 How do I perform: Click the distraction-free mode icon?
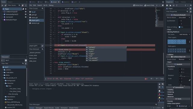163,2
